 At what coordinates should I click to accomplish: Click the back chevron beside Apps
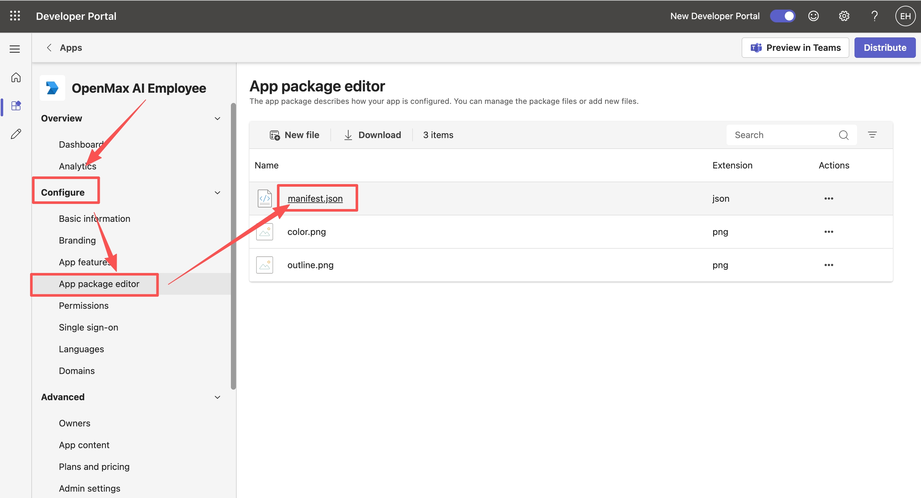pyautogui.click(x=49, y=48)
